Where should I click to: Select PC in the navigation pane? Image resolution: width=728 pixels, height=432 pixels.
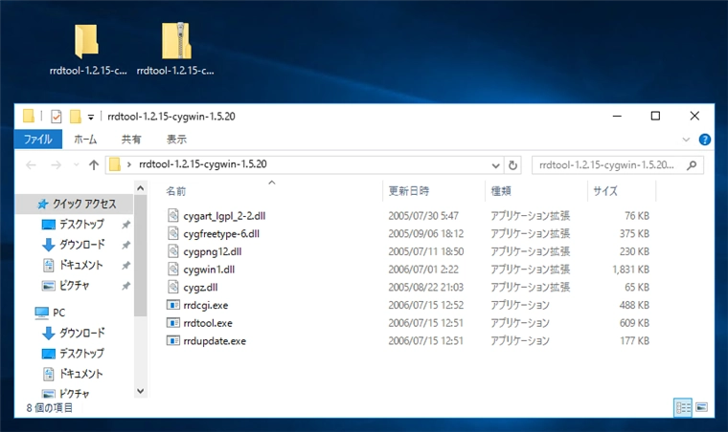[x=58, y=313]
